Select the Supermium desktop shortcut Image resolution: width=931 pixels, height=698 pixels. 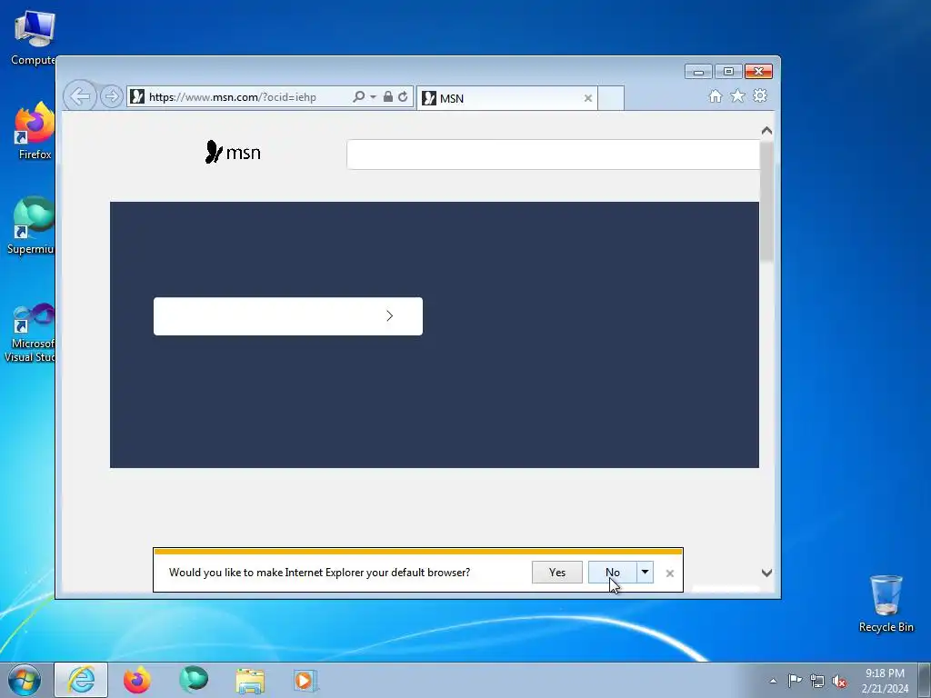(x=31, y=225)
